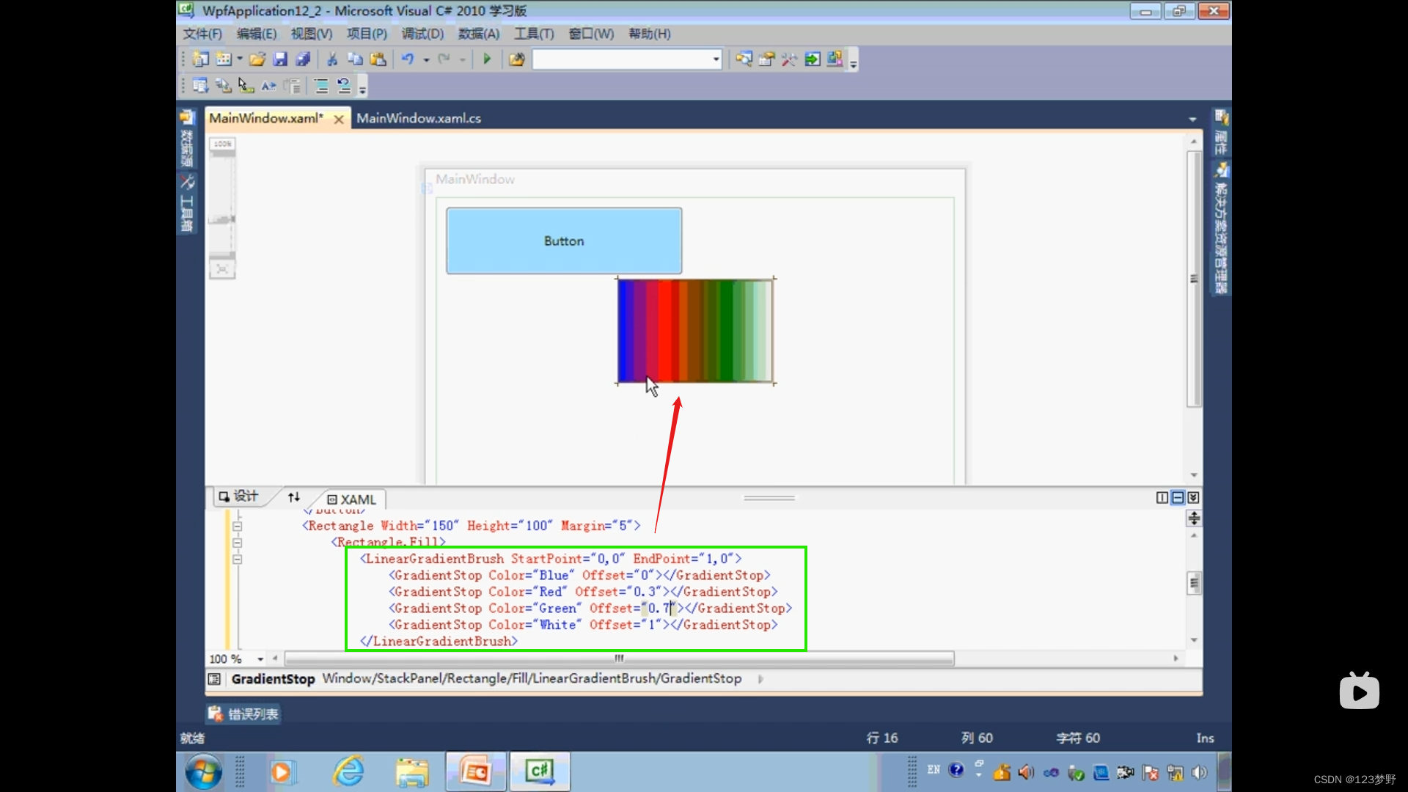Click the Open File folder icon
Image resolution: width=1408 pixels, height=792 pixels.
257,59
